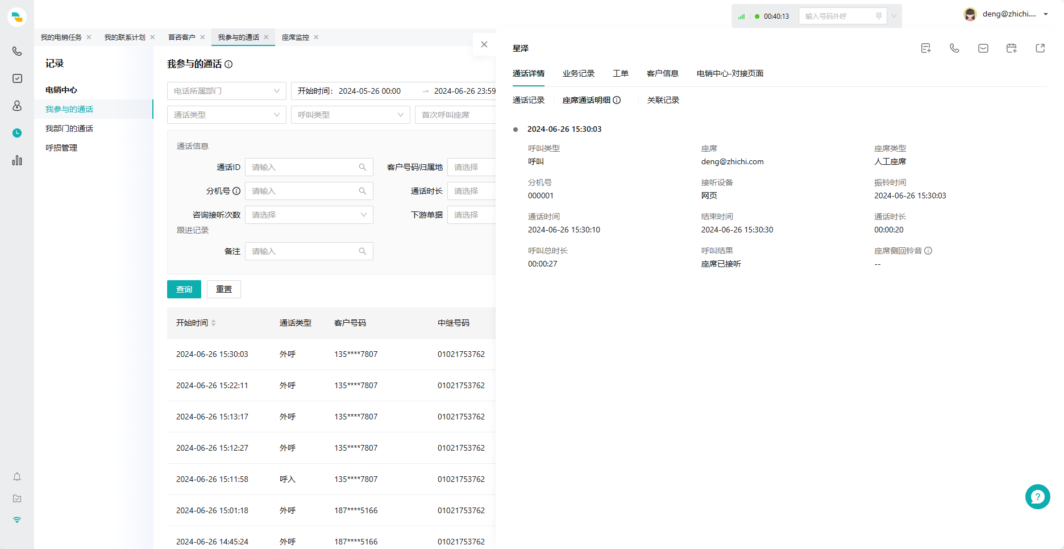The image size is (1064, 549).
Task: Open the dial pad keypad icon
Action: point(879,16)
